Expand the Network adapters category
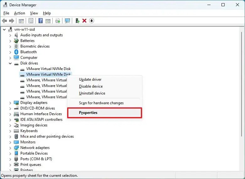This screenshot has height=179, width=245. pos(10,148)
